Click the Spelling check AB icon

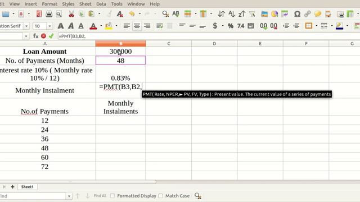click(x=175, y=14)
